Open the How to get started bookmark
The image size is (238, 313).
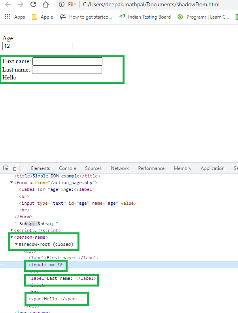pyautogui.click(x=86, y=17)
